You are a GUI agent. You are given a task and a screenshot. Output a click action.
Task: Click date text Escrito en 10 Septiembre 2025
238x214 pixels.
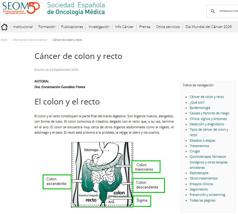[x=56, y=70]
